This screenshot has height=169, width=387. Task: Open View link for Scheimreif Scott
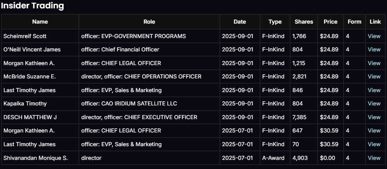[x=374, y=36]
